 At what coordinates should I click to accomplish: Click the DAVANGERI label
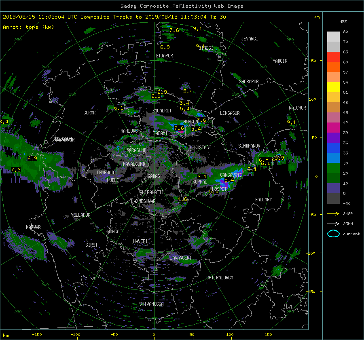(x=181, y=258)
